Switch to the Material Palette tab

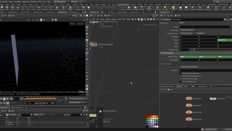click(x=122, y=12)
